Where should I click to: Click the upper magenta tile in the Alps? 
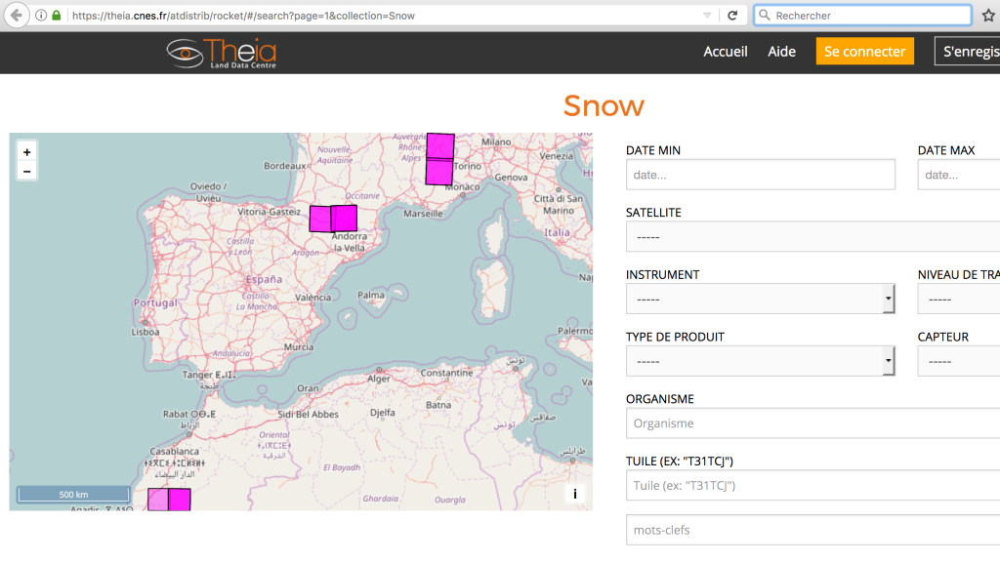(440, 146)
